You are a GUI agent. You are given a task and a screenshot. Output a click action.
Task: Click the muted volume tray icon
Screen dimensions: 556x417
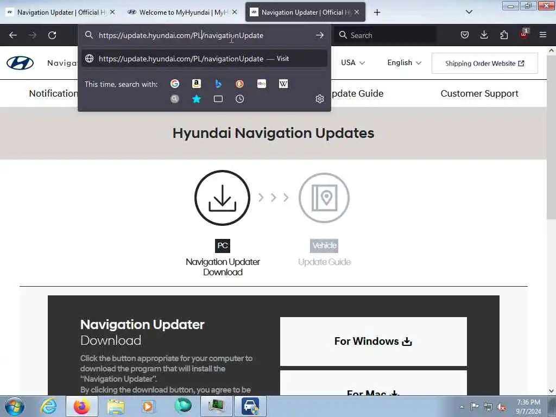[501, 407]
